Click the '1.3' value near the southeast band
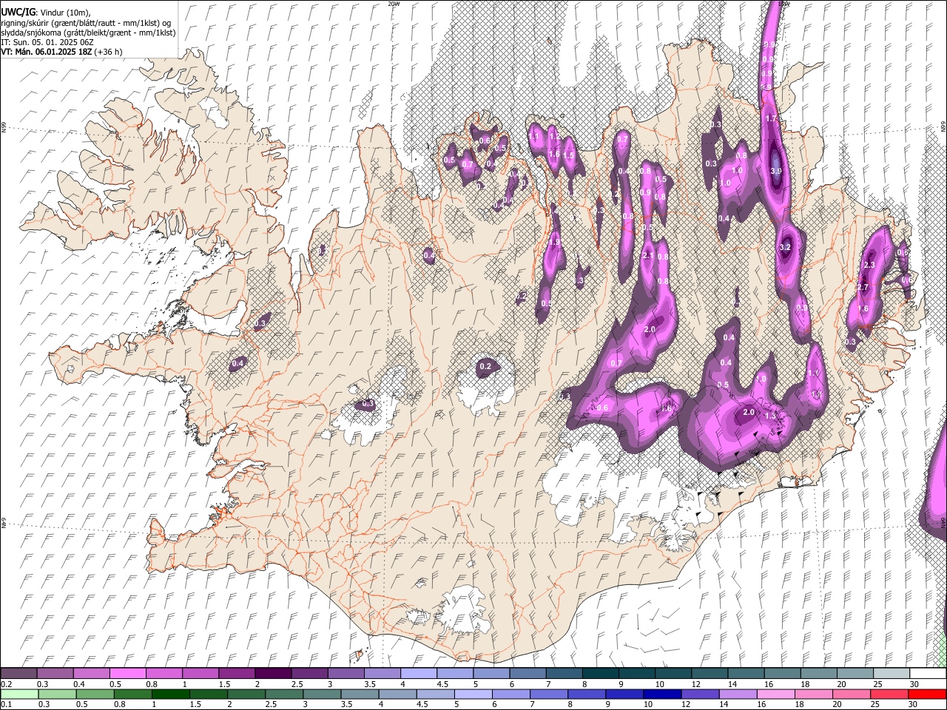 click(x=770, y=416)
